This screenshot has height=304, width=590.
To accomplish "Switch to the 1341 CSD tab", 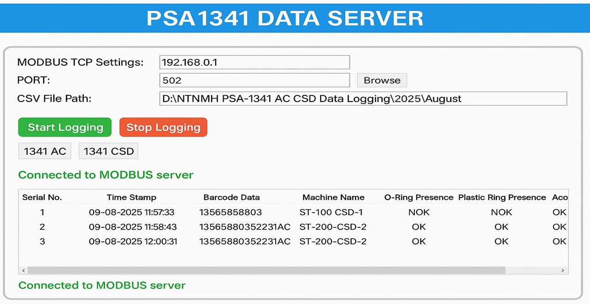I will 108,151.
